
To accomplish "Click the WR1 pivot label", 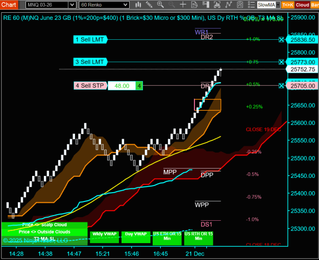I will click(202, 32).
